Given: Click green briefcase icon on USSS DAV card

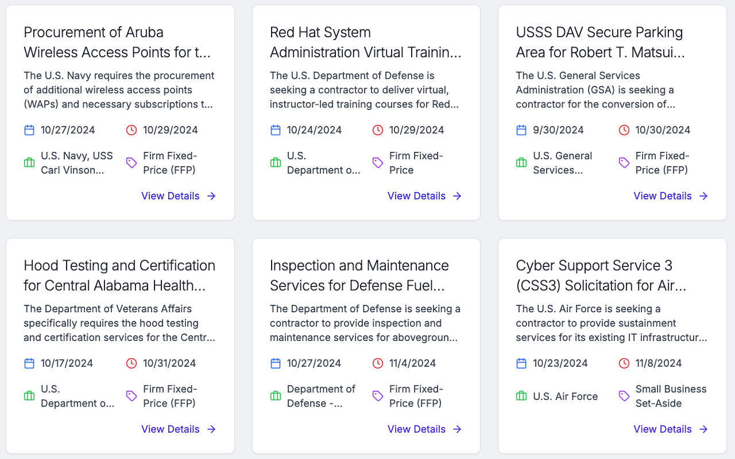Looking at the screenshot, I should (521, 163).
